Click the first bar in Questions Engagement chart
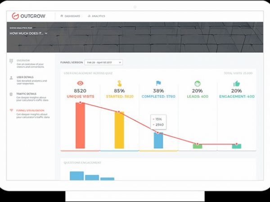The width and height of the screenshot is (270, 202). click(76, 176)
